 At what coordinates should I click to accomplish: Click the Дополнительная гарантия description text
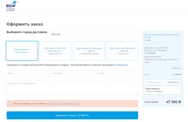(161, 59)
